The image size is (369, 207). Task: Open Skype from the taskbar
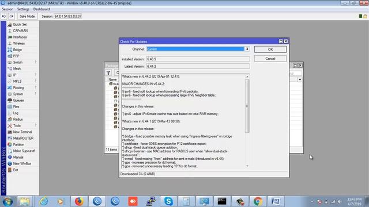tap(168, 201)
